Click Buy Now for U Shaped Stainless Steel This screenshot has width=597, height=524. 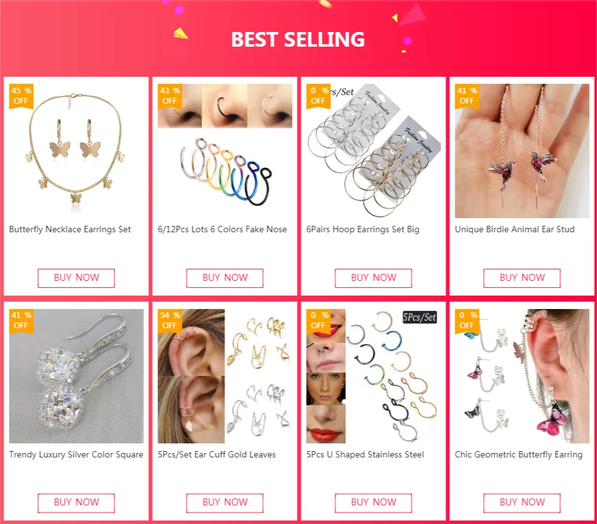coord(373,503)
